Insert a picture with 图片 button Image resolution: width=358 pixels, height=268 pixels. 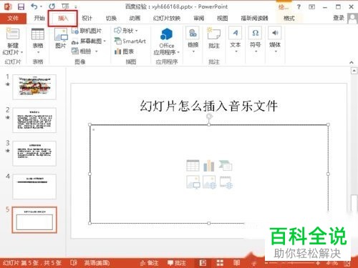click(x=61, y=38)
